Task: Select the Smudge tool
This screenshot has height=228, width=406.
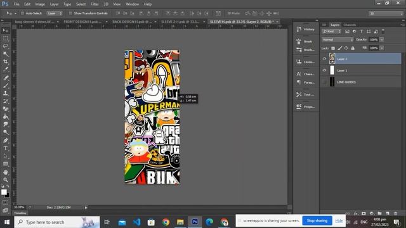Action: point(6,124)
